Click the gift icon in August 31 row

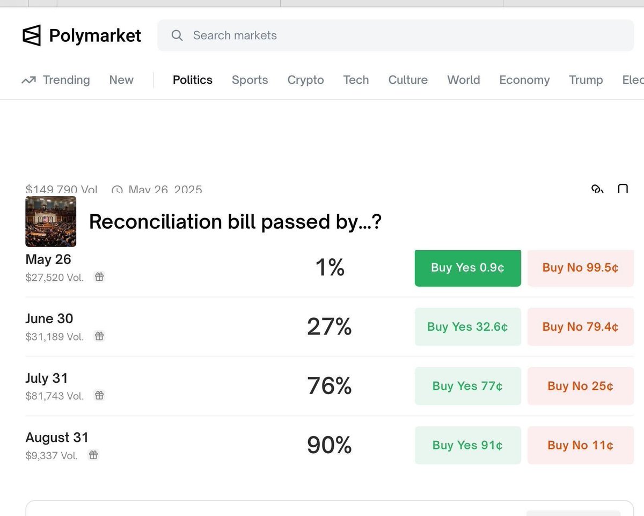[x=93, y=455]
